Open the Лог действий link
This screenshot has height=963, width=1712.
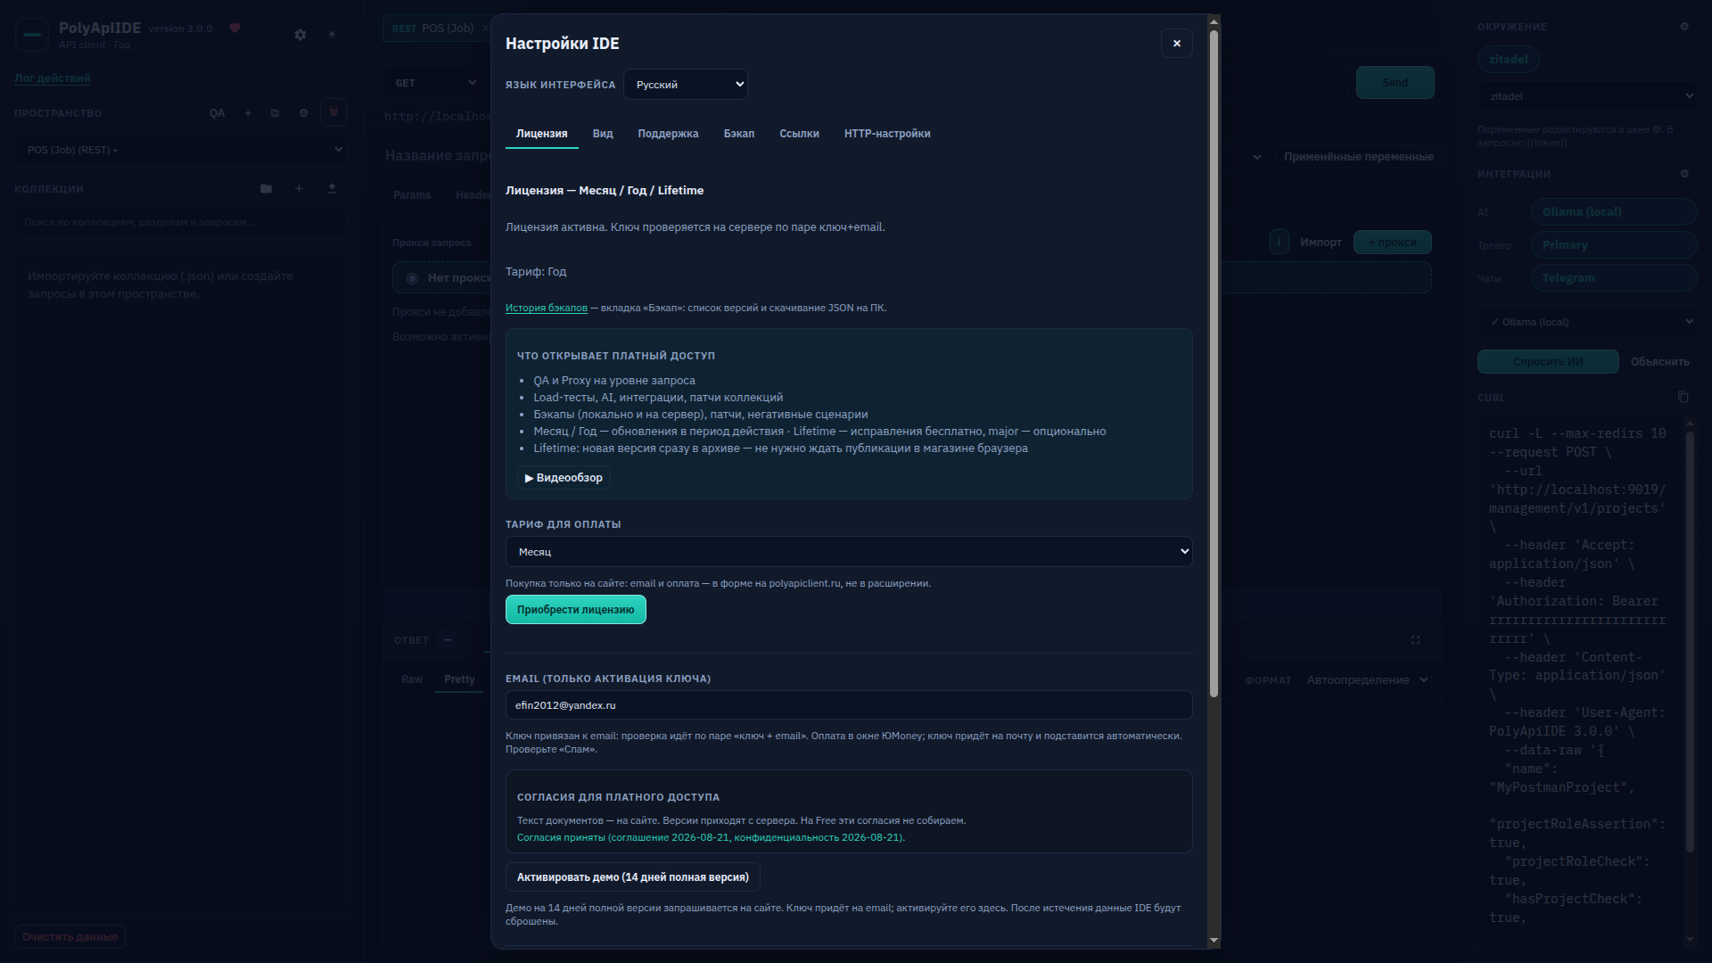point(52,78)
